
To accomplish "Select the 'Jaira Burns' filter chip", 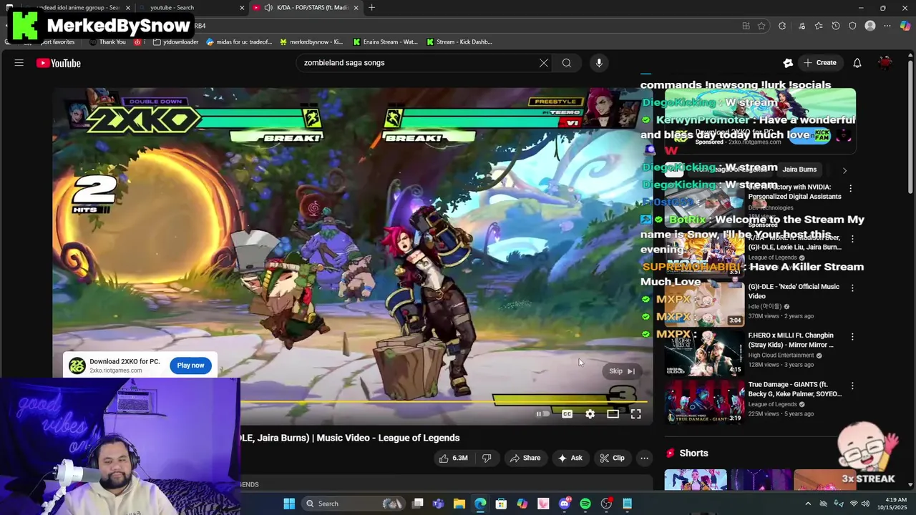I will [799, 170].
